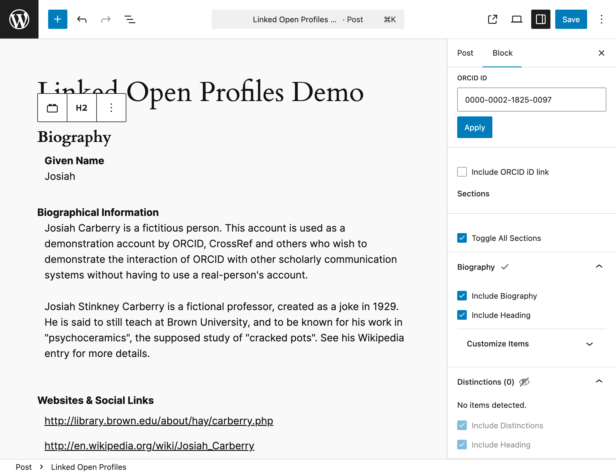Image resolution: width=616 pixels, height=474 pixels.
Task: Click the Biography checkmark status icon
Action: click(505, 267)
